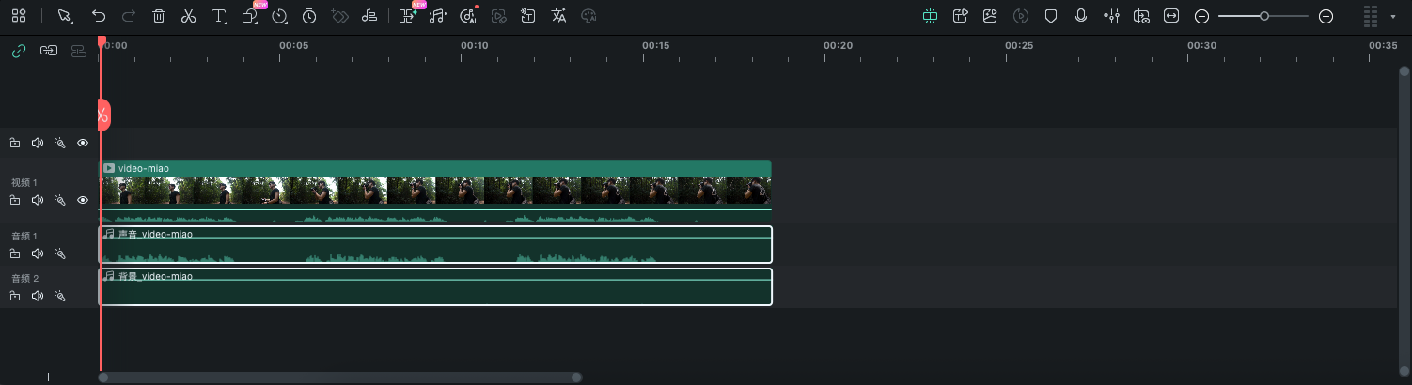This screenshot has width=1412, height=385.
Task: Expand the track height dropdown arrow at far right
Action: pos(1392,17)
